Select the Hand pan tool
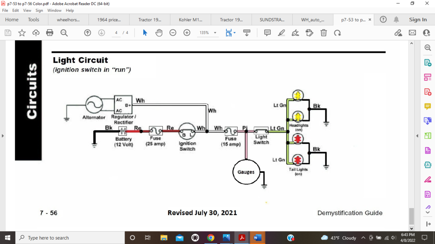 click(159, 33)
